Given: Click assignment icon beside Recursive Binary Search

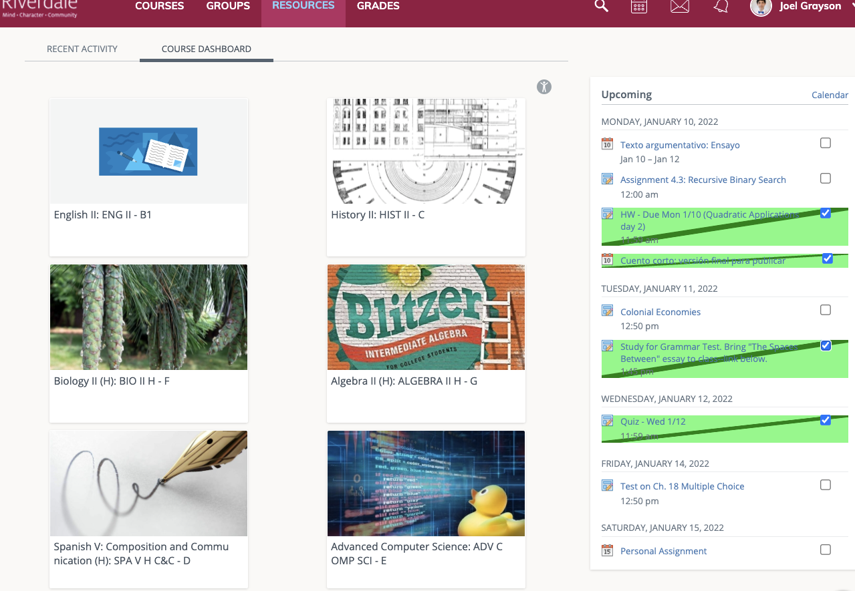Looking at the screenshot, I should [607, 179].
